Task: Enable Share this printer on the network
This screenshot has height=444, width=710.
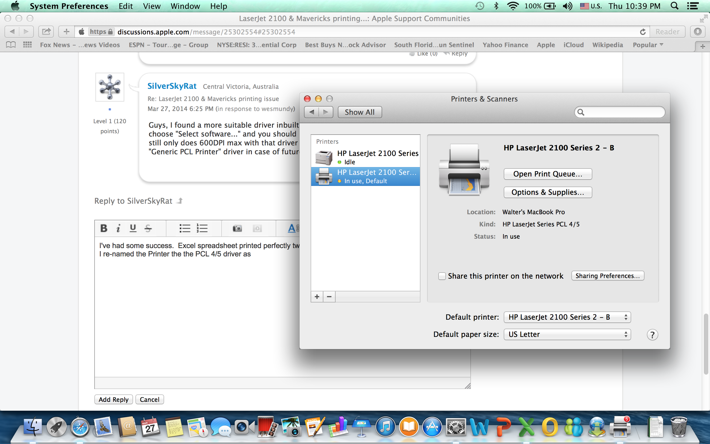Action: pyautogui.click(x=442, y=276)
